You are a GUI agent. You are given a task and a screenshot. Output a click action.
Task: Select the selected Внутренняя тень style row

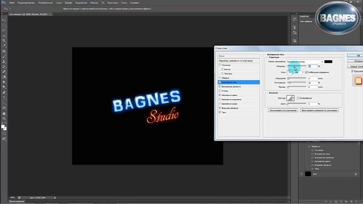[239, 82]
